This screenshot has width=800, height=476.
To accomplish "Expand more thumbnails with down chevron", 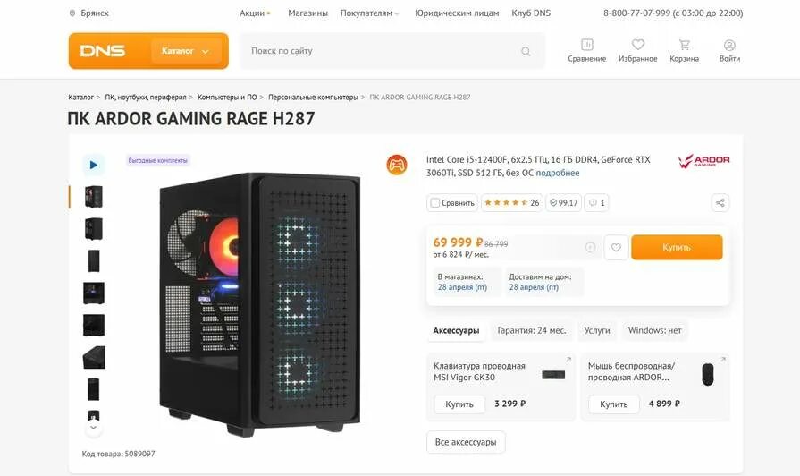I will (93, 428).
